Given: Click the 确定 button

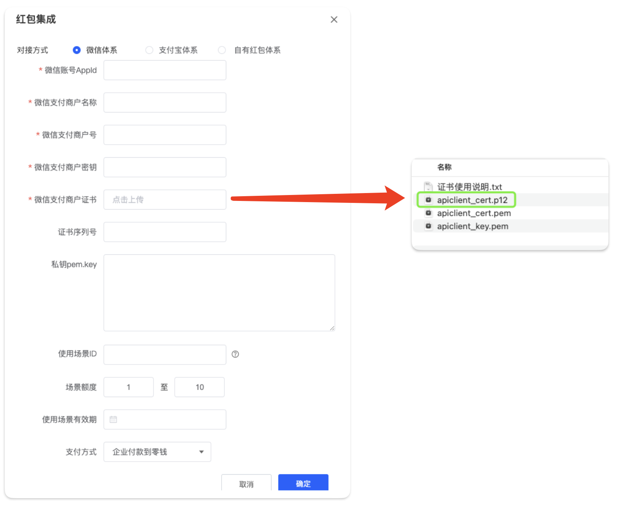Looking at the screenshot, I should click(x=303, y=483).
